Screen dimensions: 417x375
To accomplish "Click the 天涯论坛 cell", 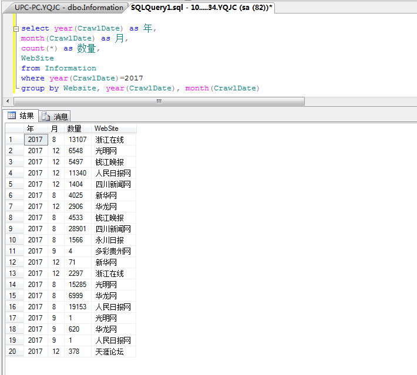I will point(113,352).
